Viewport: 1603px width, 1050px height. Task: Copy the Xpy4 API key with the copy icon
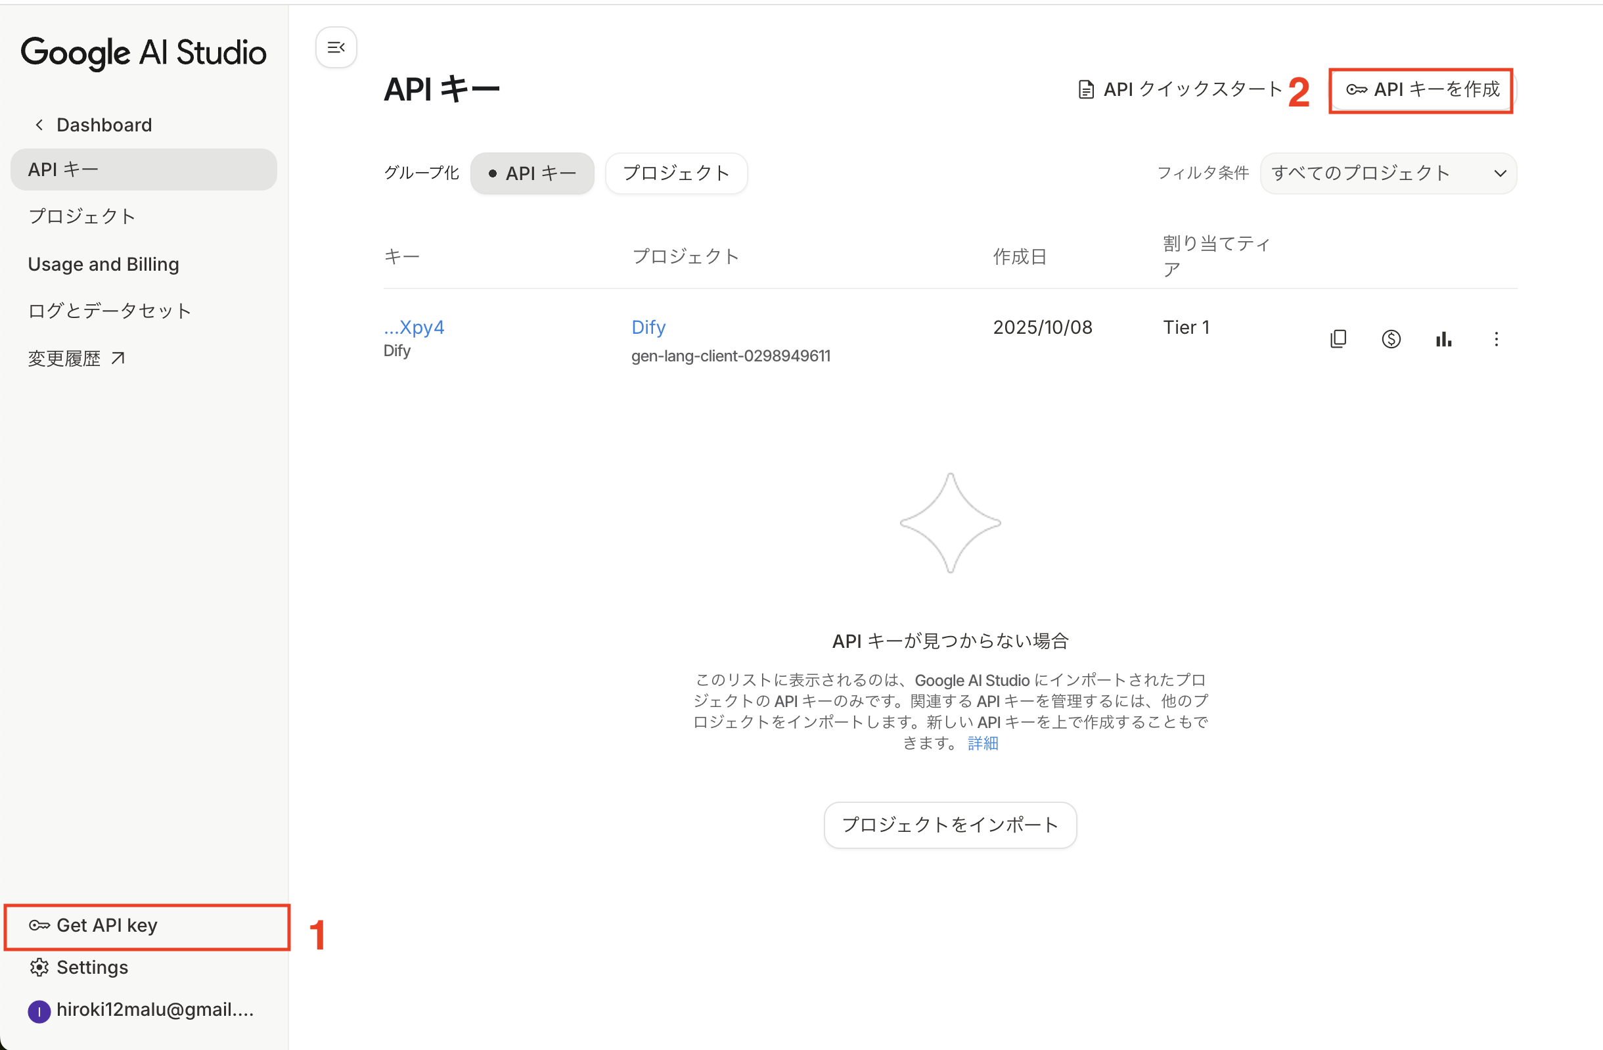[x=1338, y=339]
